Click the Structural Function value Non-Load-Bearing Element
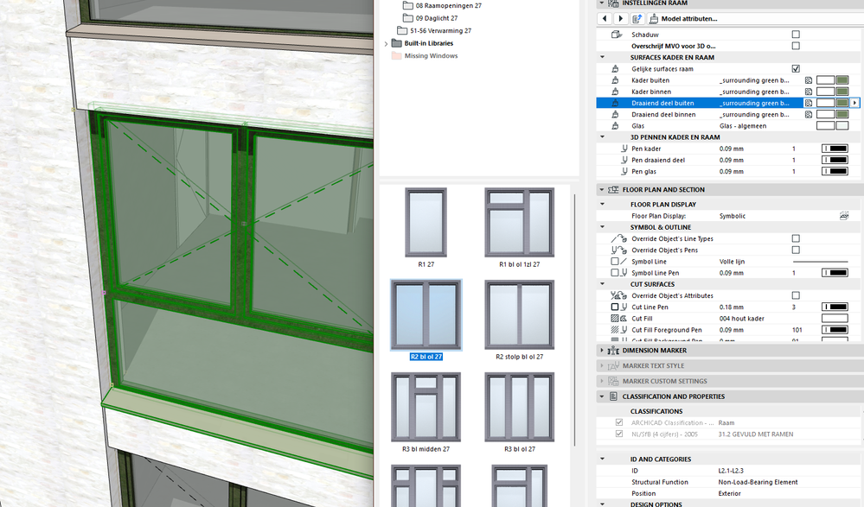Image resolution: width=864 pixels, height=507 pixels. pyautogui.click(x=758, y=482)
